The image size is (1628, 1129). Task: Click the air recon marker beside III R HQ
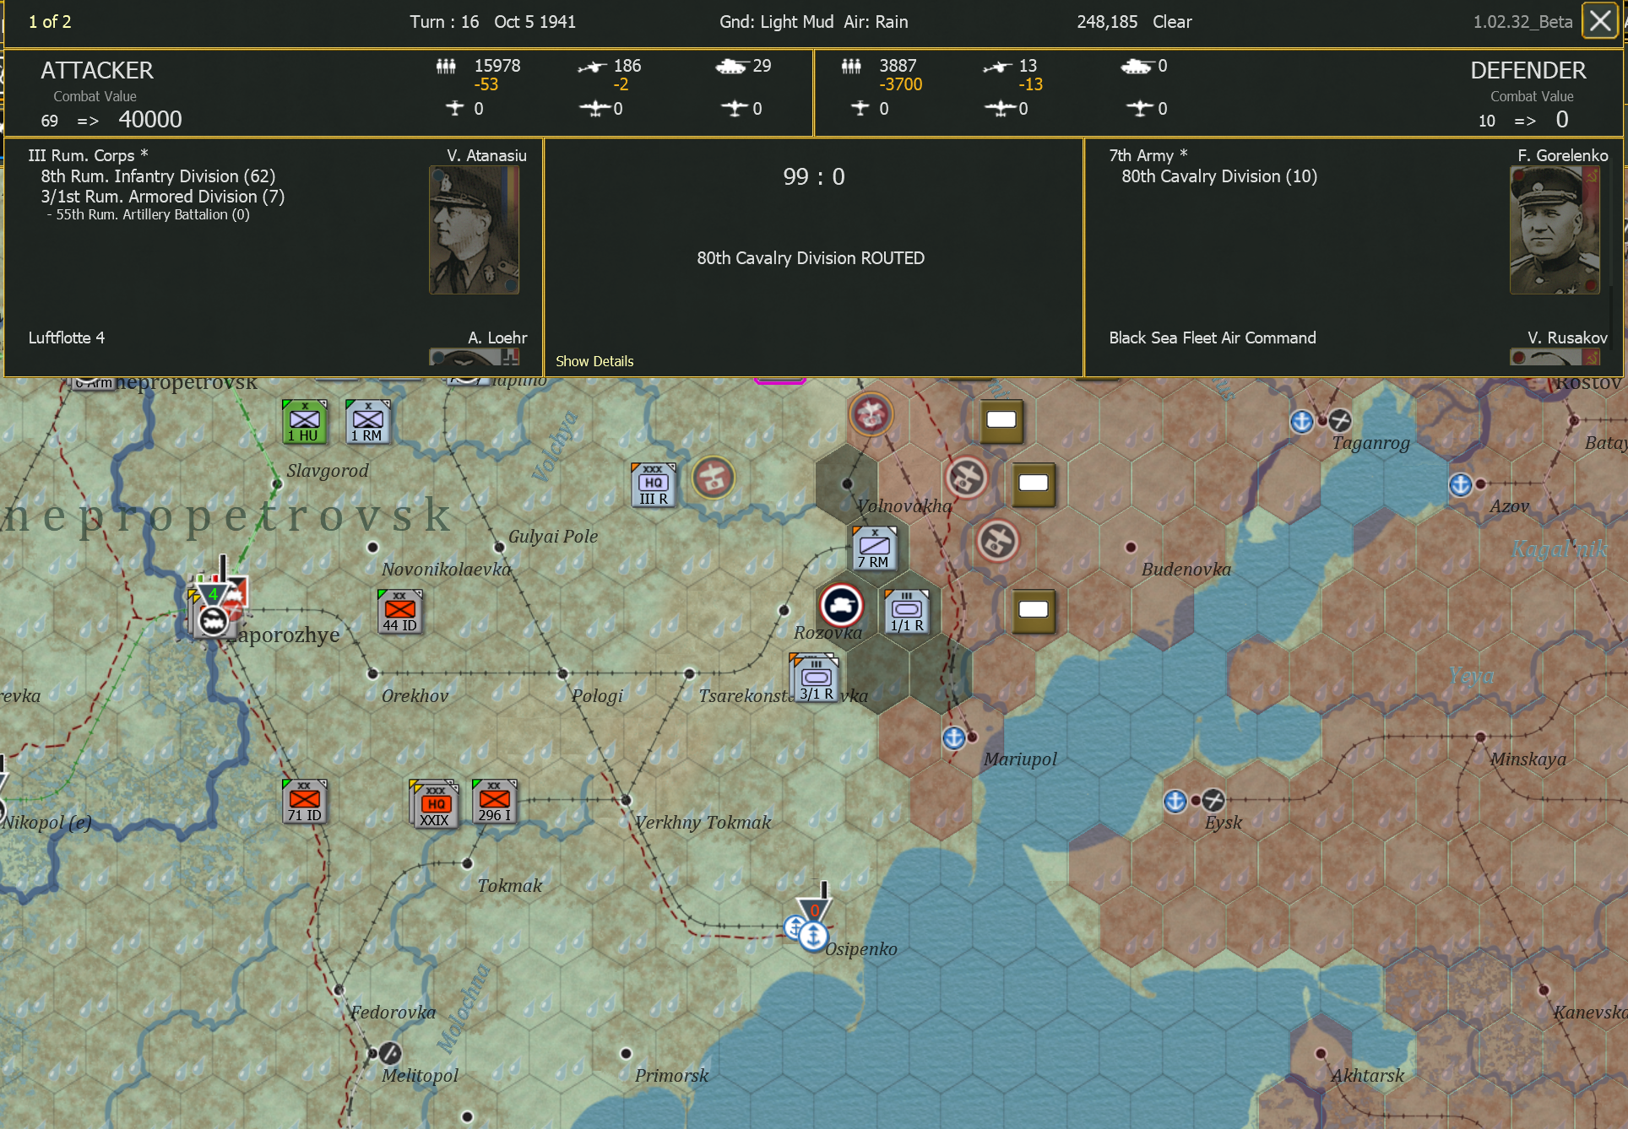[x=714, y=478]
